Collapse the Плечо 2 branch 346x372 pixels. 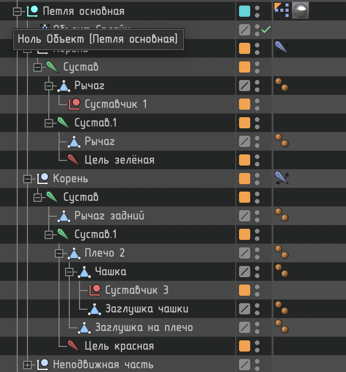[59, 253]
